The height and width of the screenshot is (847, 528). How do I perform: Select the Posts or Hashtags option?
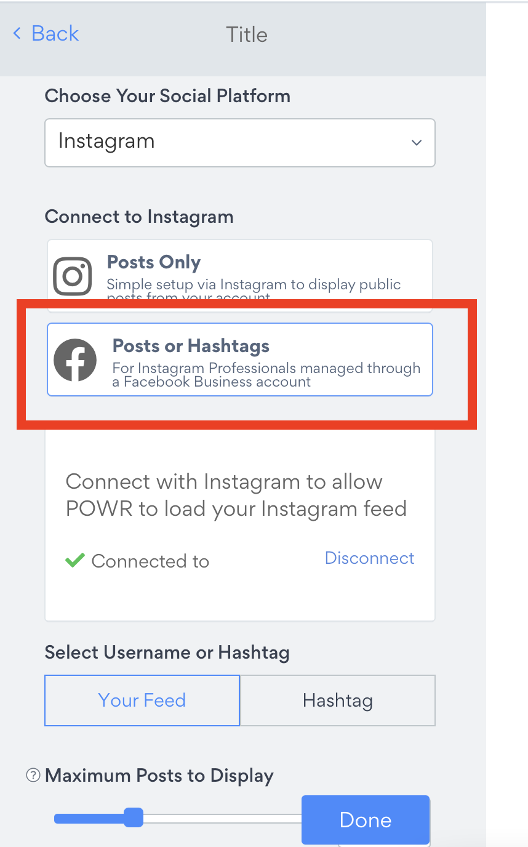240,359
